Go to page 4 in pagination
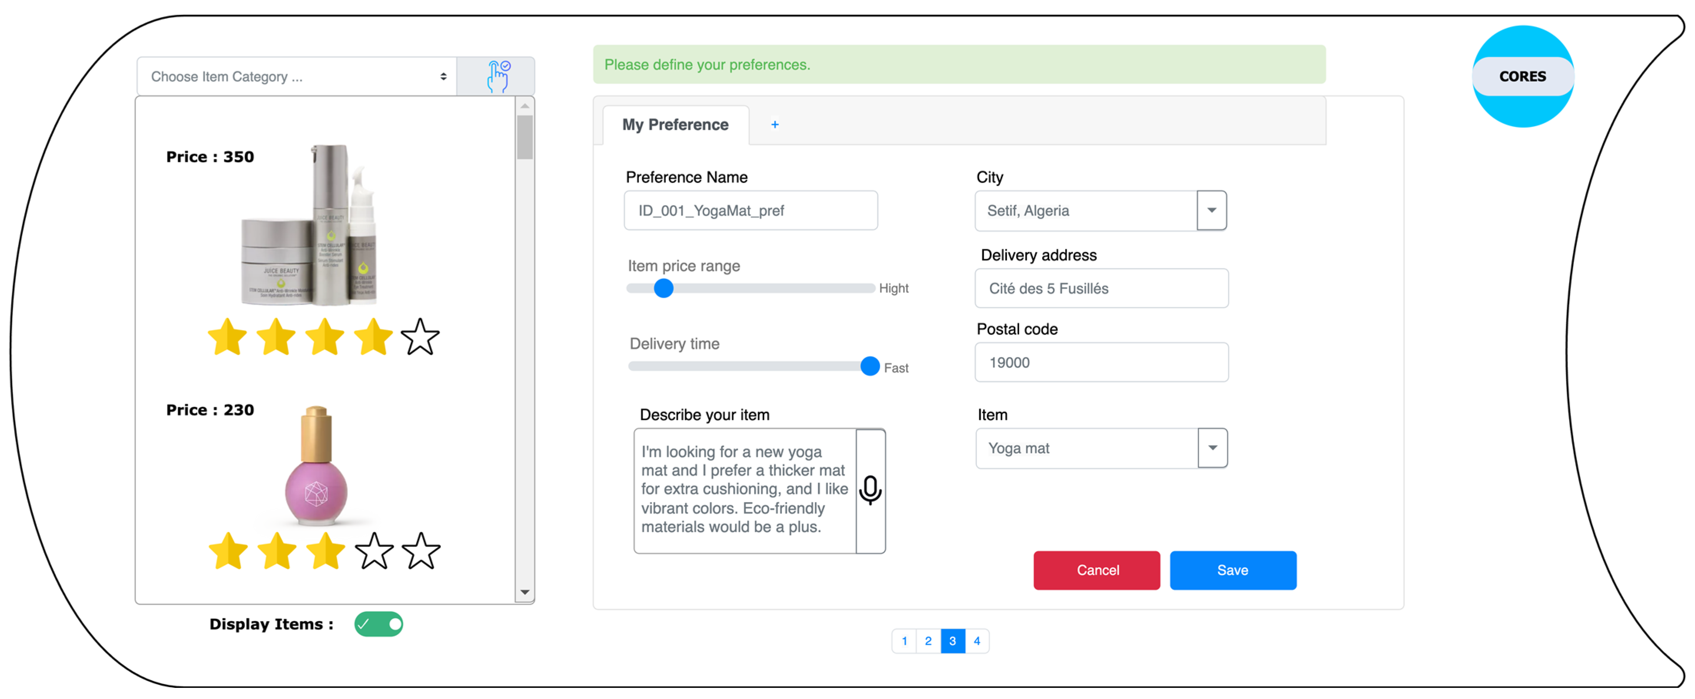 pyautogui.click(x=977, y=640)
